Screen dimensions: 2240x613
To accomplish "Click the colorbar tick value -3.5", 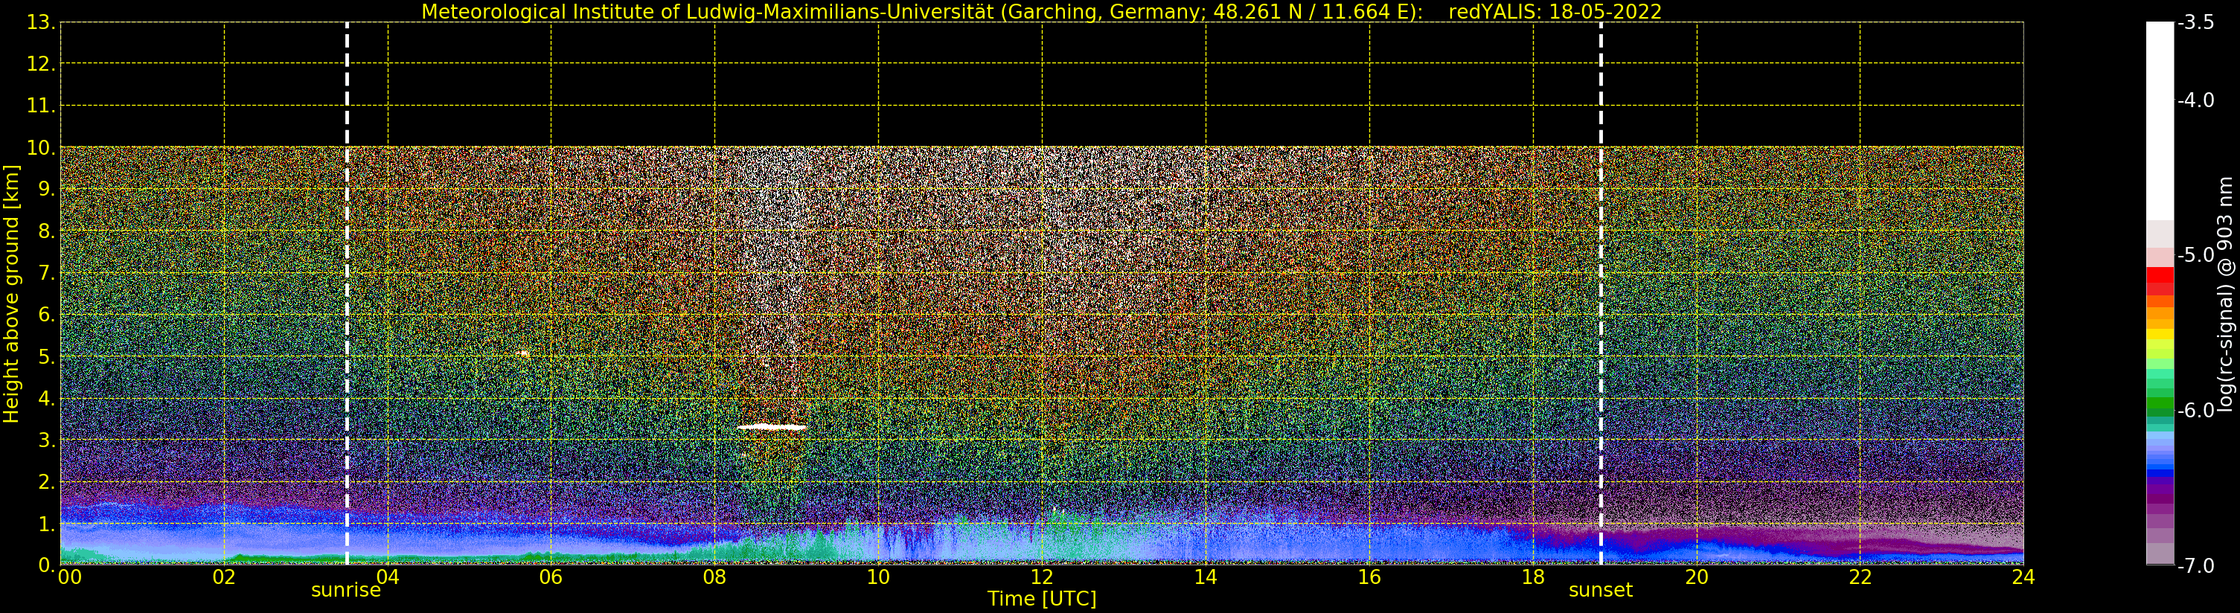I will tap(2195, 22).
